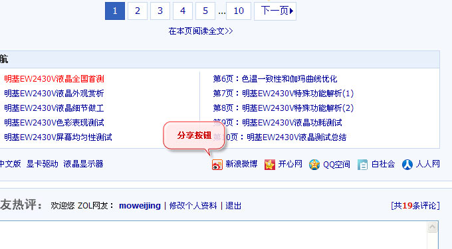
Task: Go to page 3
Action: tap(160, 11)
